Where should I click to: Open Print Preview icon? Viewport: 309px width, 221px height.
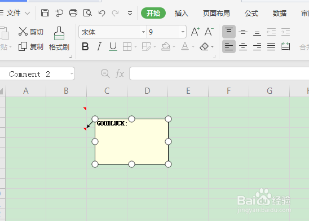click(87, 13)
